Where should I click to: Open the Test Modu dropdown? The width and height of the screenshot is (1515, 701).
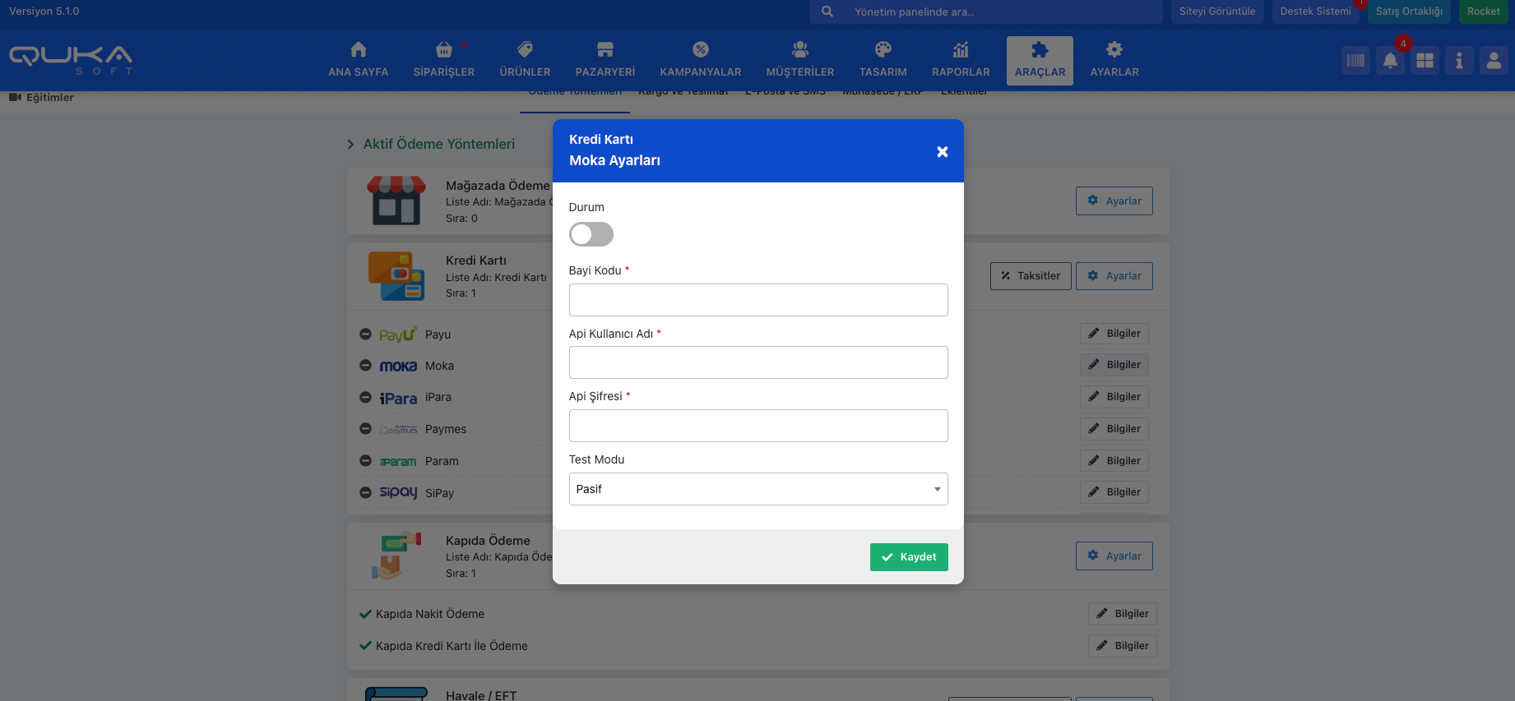click(x=757, y=489)
